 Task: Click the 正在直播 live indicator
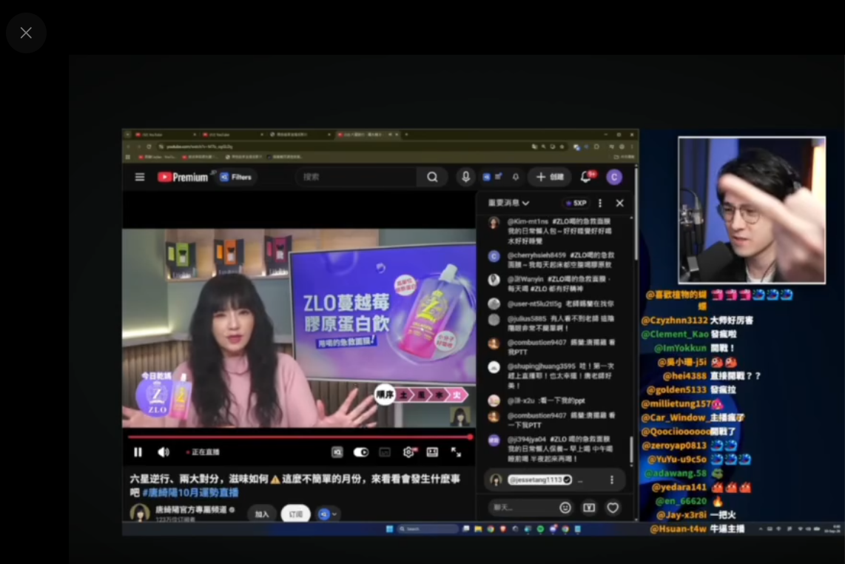pyautogui.click(x=203, y=451)
